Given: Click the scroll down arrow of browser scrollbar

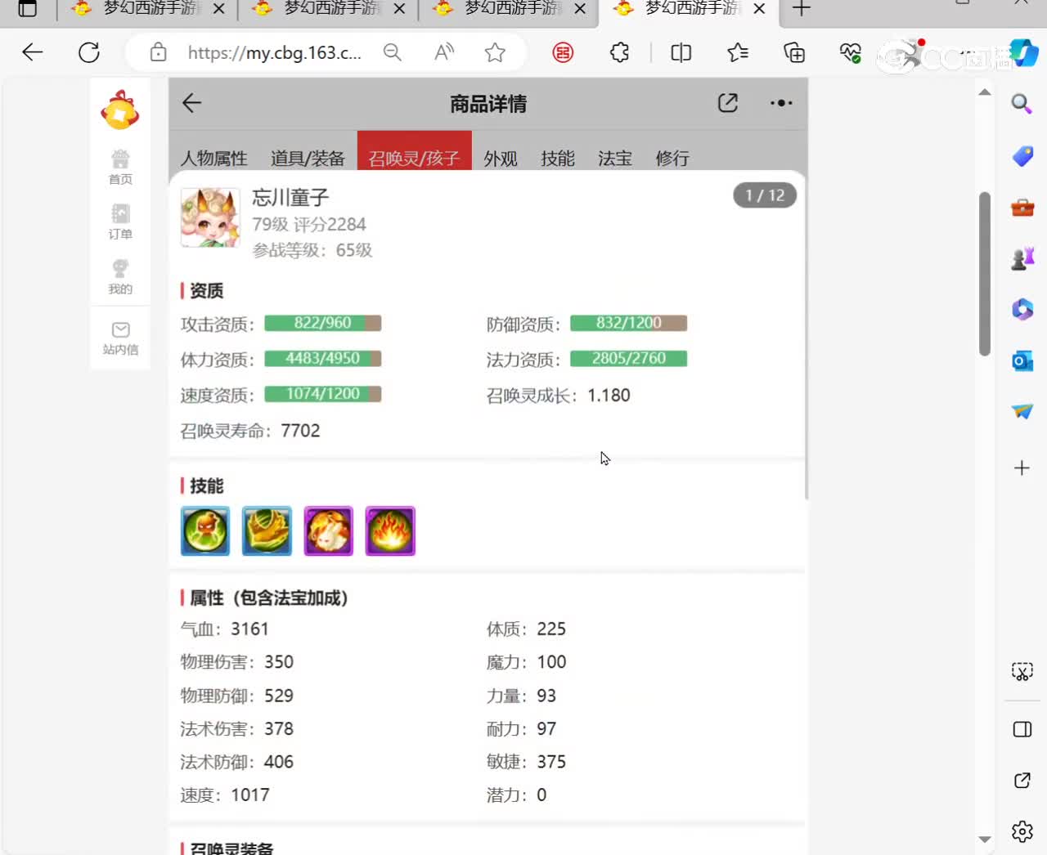Looking at the screenshot, I should click(x=985, y=839).
